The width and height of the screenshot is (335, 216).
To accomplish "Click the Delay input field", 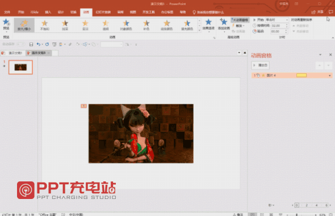I will click(279, 31).
